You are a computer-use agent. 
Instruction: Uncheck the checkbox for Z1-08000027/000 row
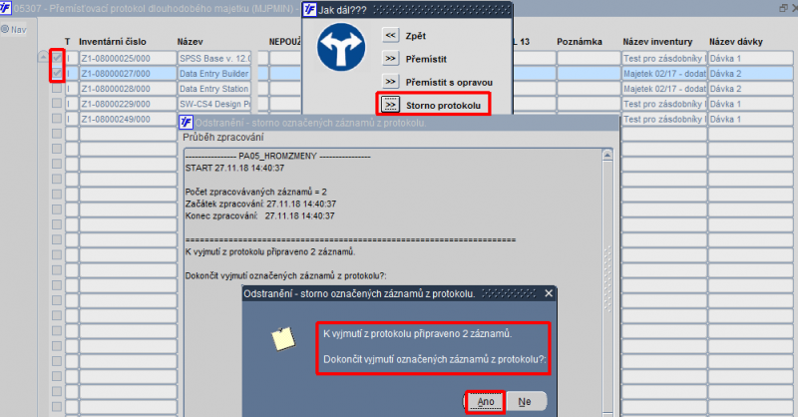[x=57, y=73]
